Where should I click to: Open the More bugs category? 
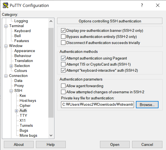28,135
